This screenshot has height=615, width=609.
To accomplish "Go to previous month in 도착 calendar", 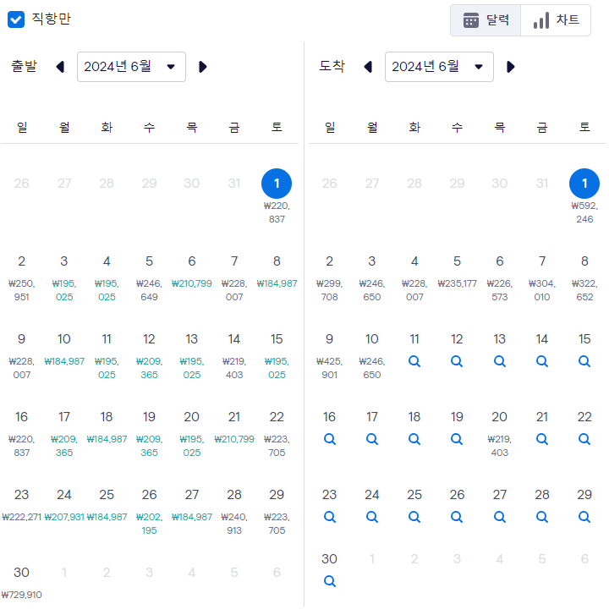I will click(368, 67).
